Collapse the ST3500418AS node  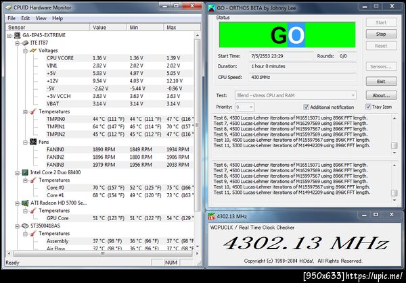click(x=18, y=226)
